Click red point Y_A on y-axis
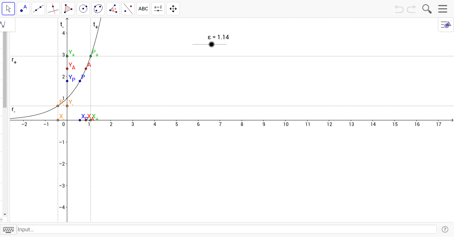The width and height of the screenshot is (454, 237). pyautogui.click(x=67, y=69)
